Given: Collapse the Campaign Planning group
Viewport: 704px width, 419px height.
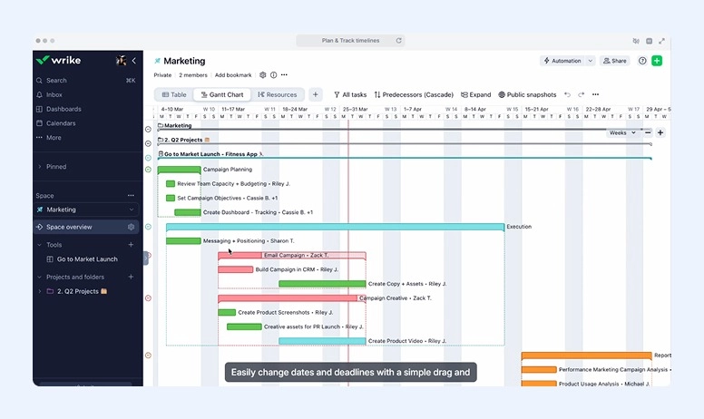Looking at the screenshot, I should [148, 170].
